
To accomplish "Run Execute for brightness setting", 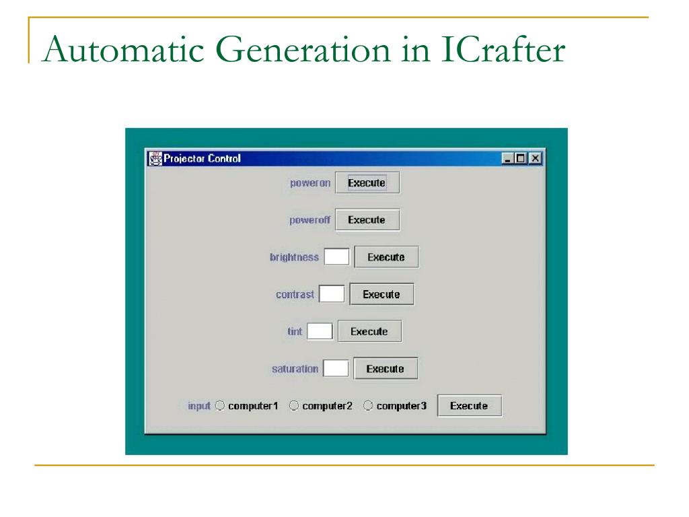I will tap(387, 257).
